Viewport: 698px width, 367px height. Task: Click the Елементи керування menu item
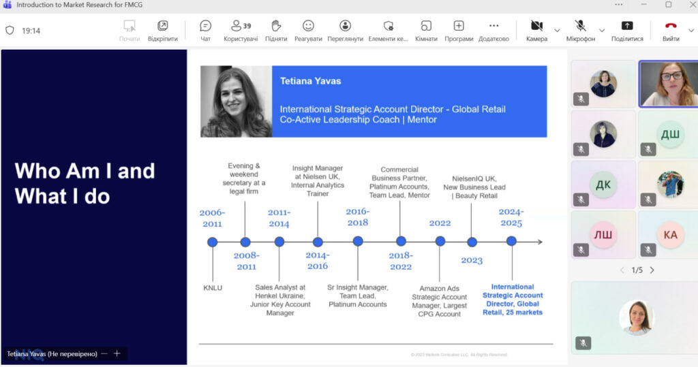(388, 30)
